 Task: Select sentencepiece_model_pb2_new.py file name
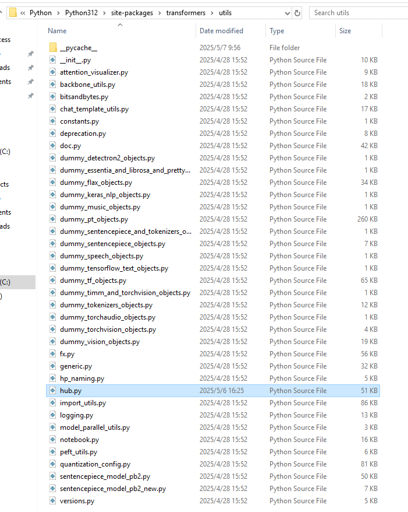coord(113,489)
